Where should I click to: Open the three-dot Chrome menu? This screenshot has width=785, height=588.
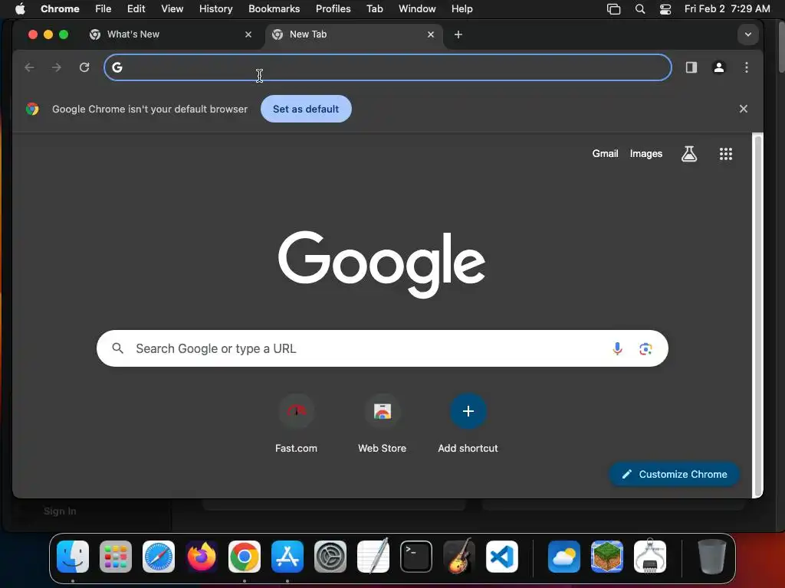(747, 67)
